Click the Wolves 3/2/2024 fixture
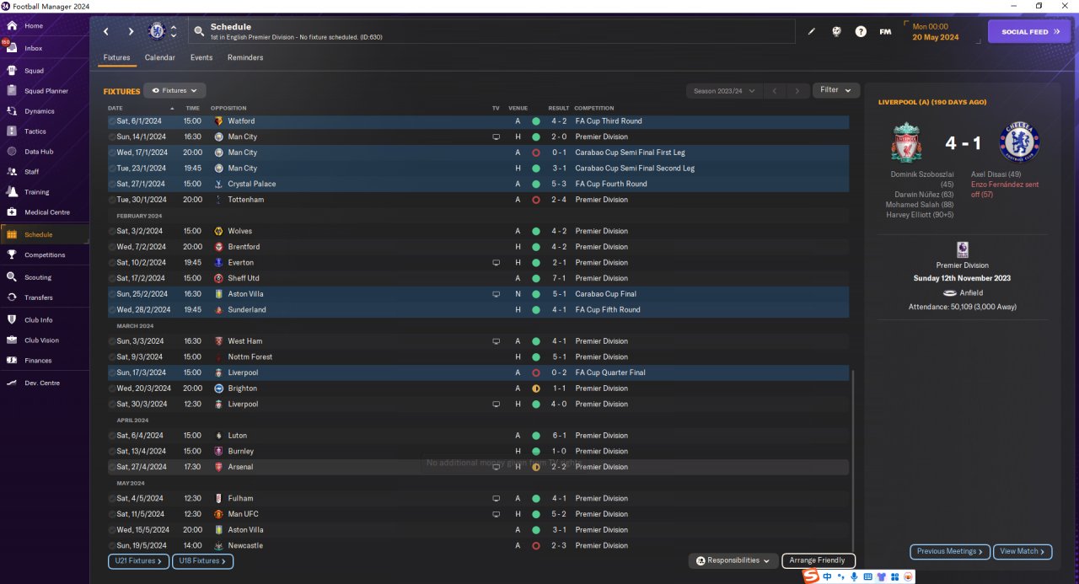Image resolution: width=1079 pixels, height=584 pixels. coord(478,231)
